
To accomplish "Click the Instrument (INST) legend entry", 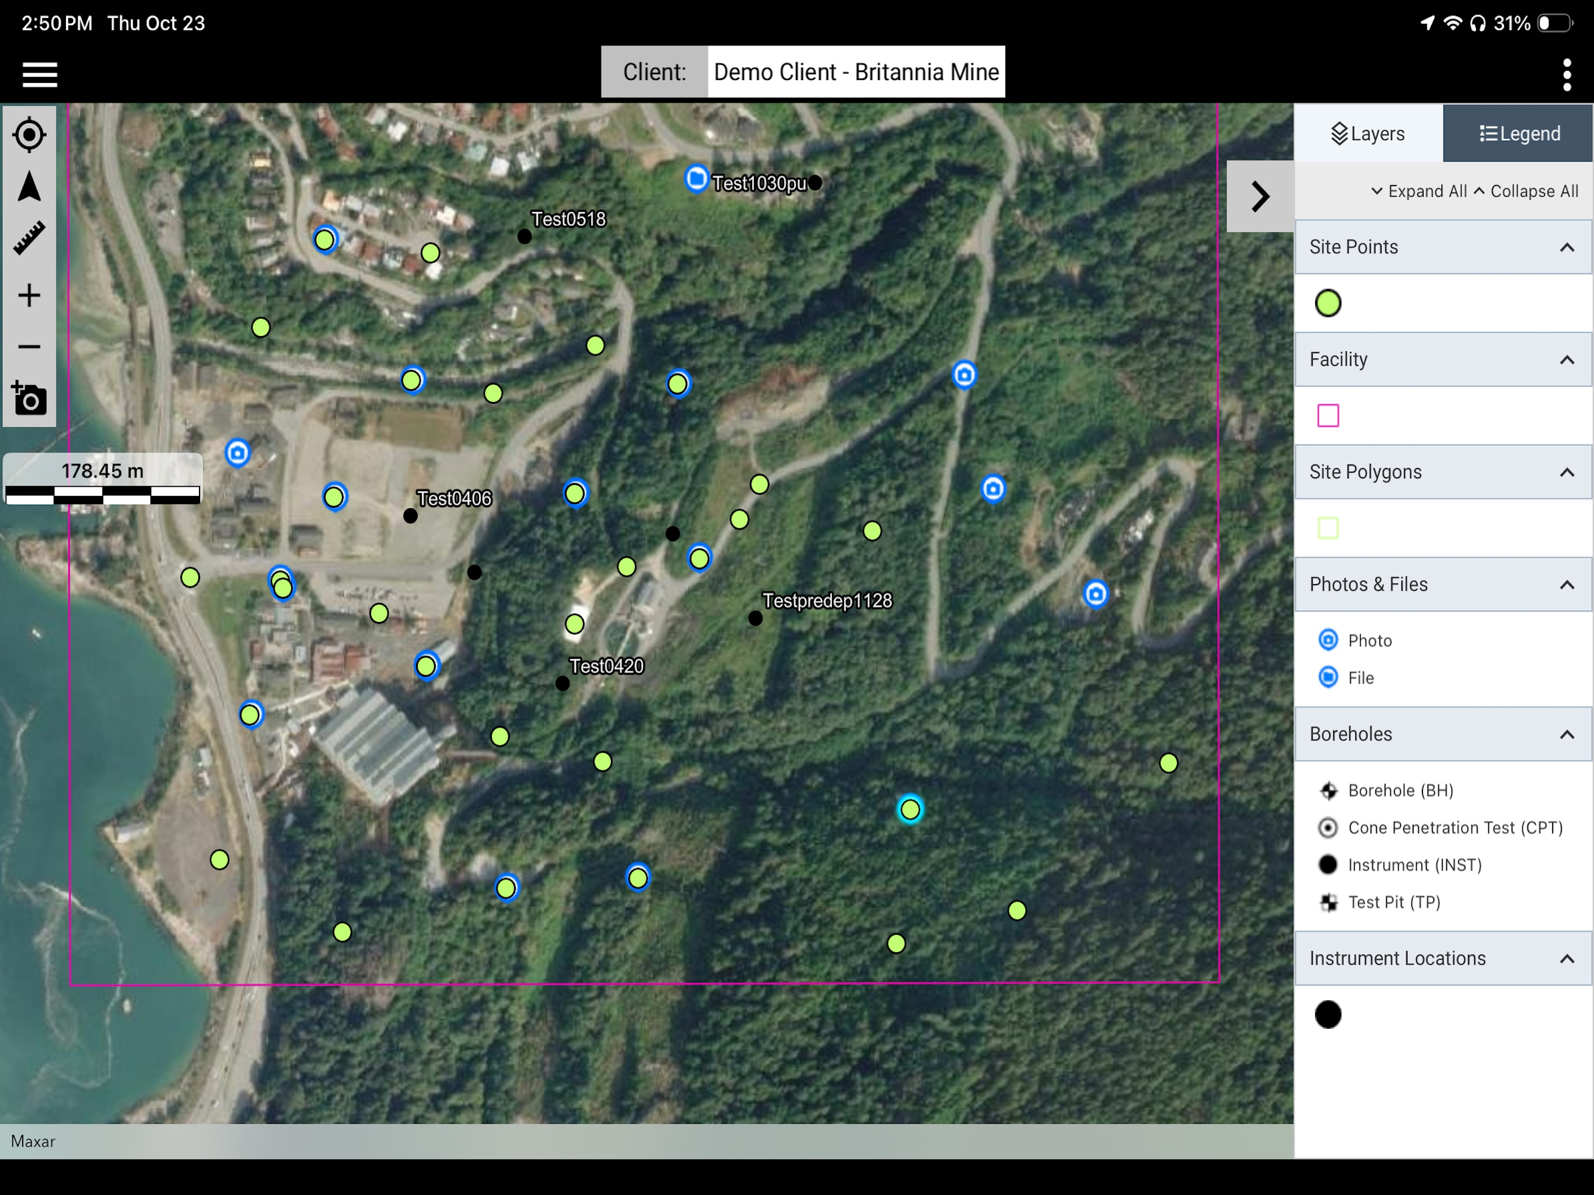I will 1400,865.
